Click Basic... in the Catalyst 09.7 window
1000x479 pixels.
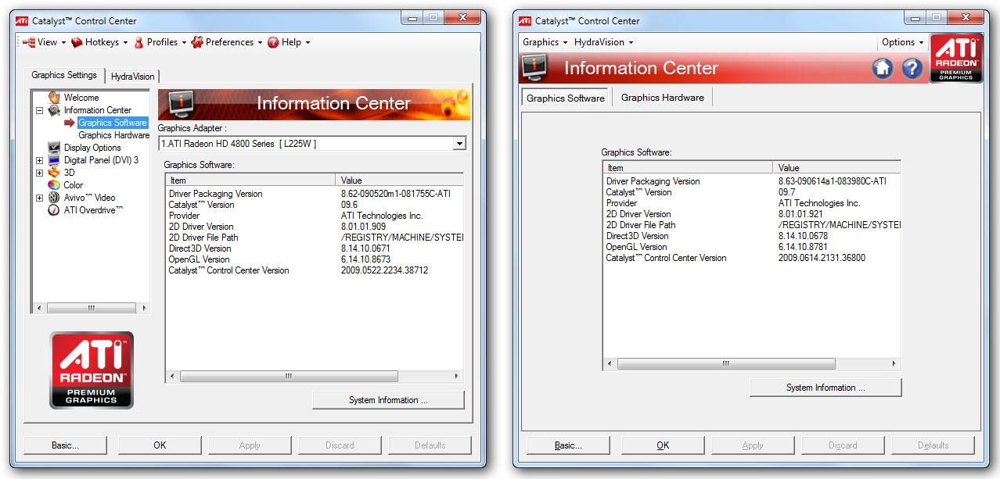point(568,445)
